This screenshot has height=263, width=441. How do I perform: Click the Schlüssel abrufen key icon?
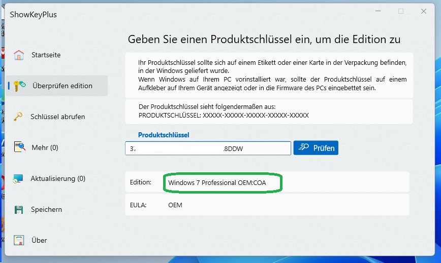18,117
